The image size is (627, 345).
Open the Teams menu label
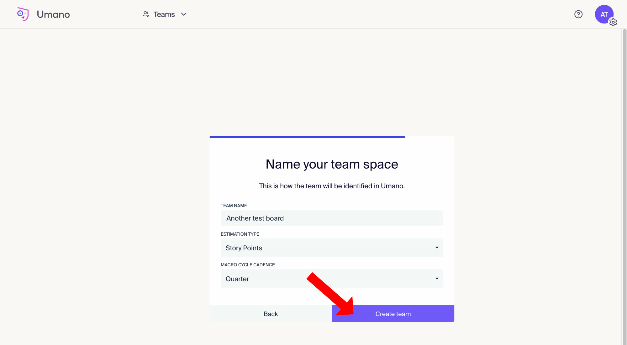tap(164, 14)
